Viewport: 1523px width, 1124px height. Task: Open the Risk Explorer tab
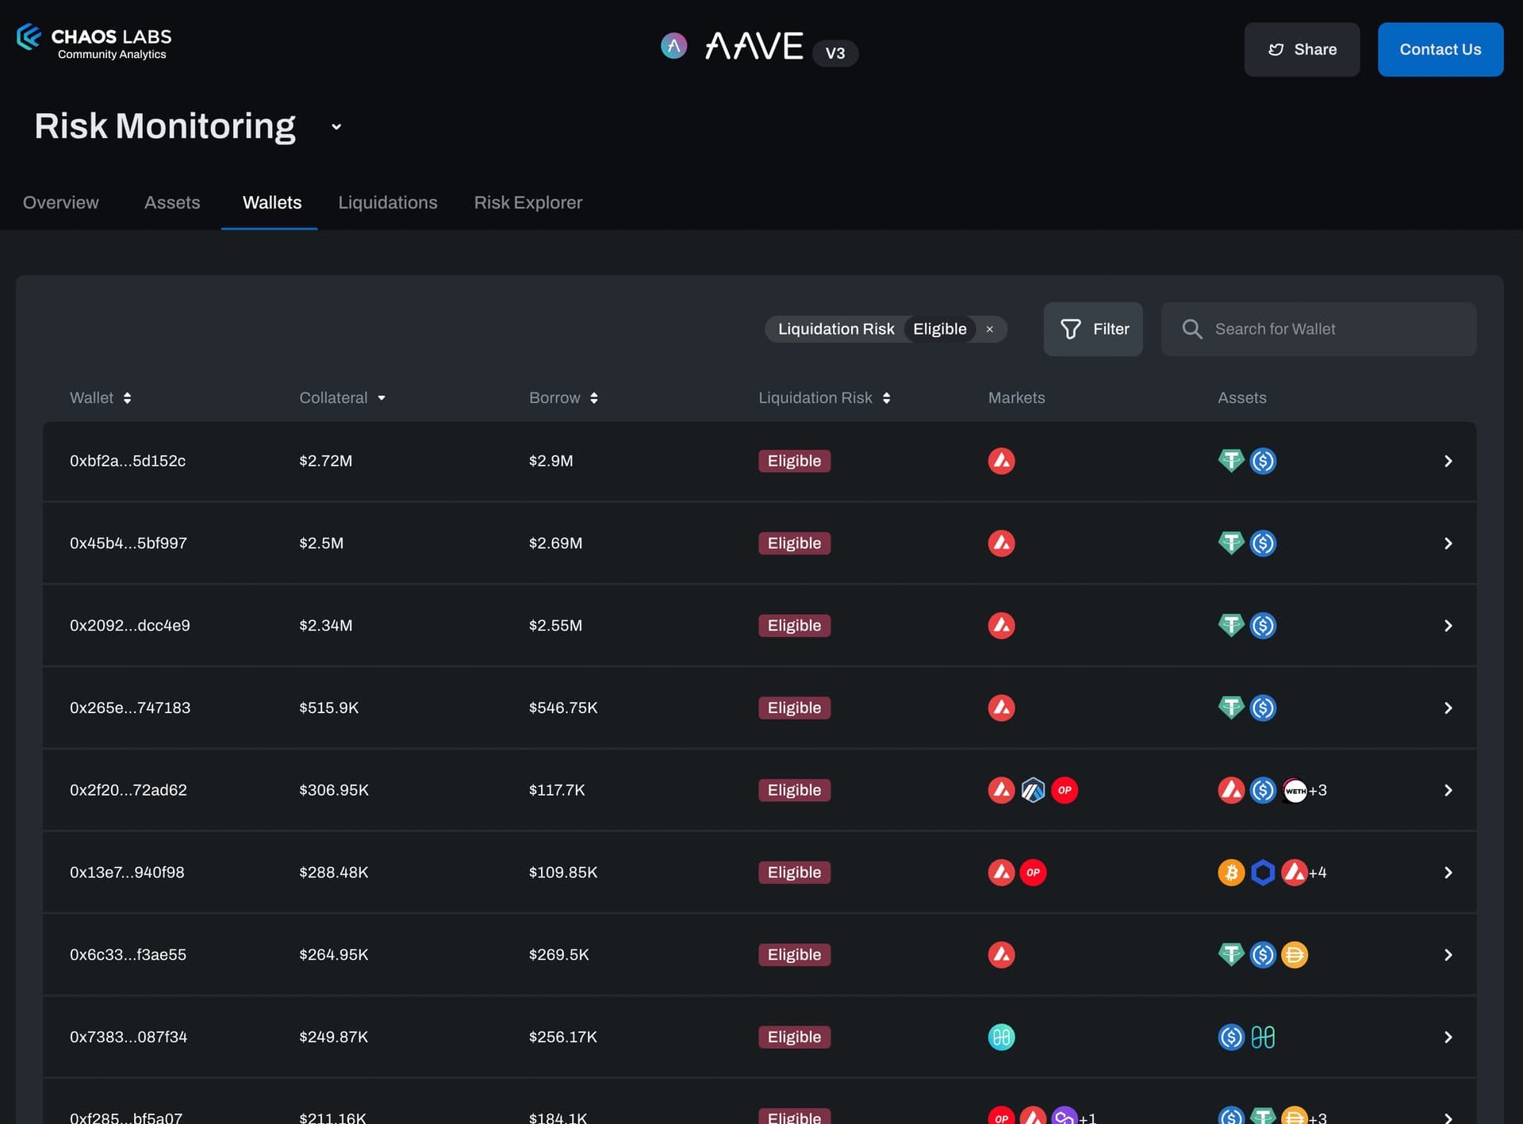pyautogui.click(x=527, y=203)
